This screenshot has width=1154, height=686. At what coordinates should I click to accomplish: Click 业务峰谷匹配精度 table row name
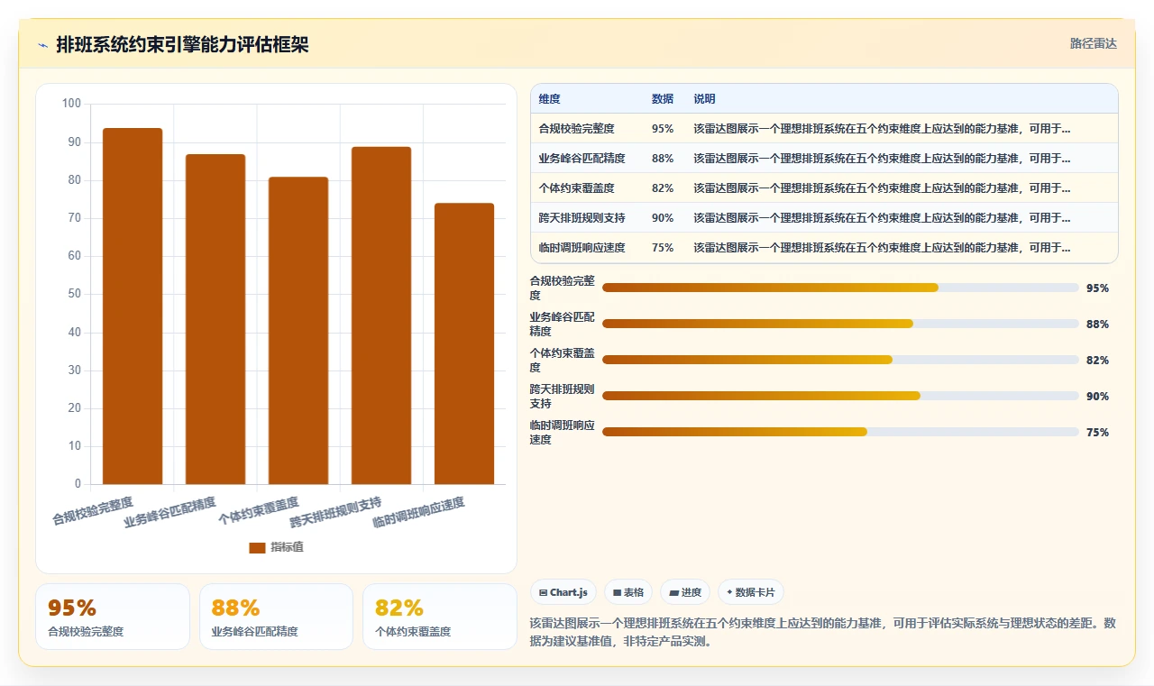[x=582, y=159]
